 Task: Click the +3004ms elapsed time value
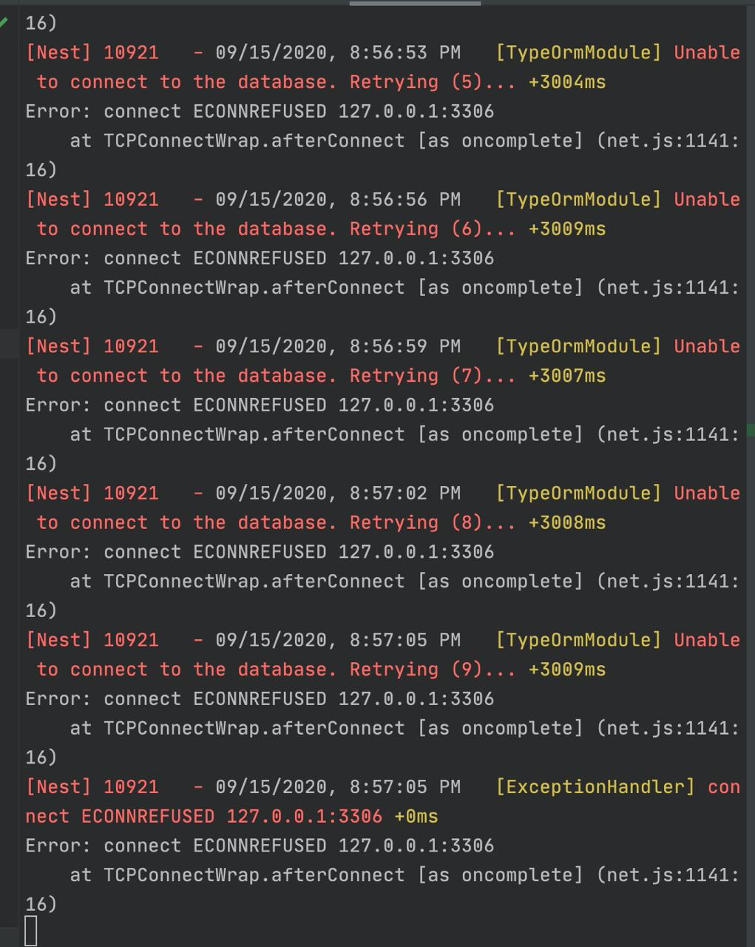coord(567,82)
